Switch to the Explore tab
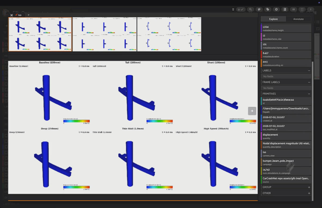This screenshot has height=208, width=322. (x=273, y=19)
